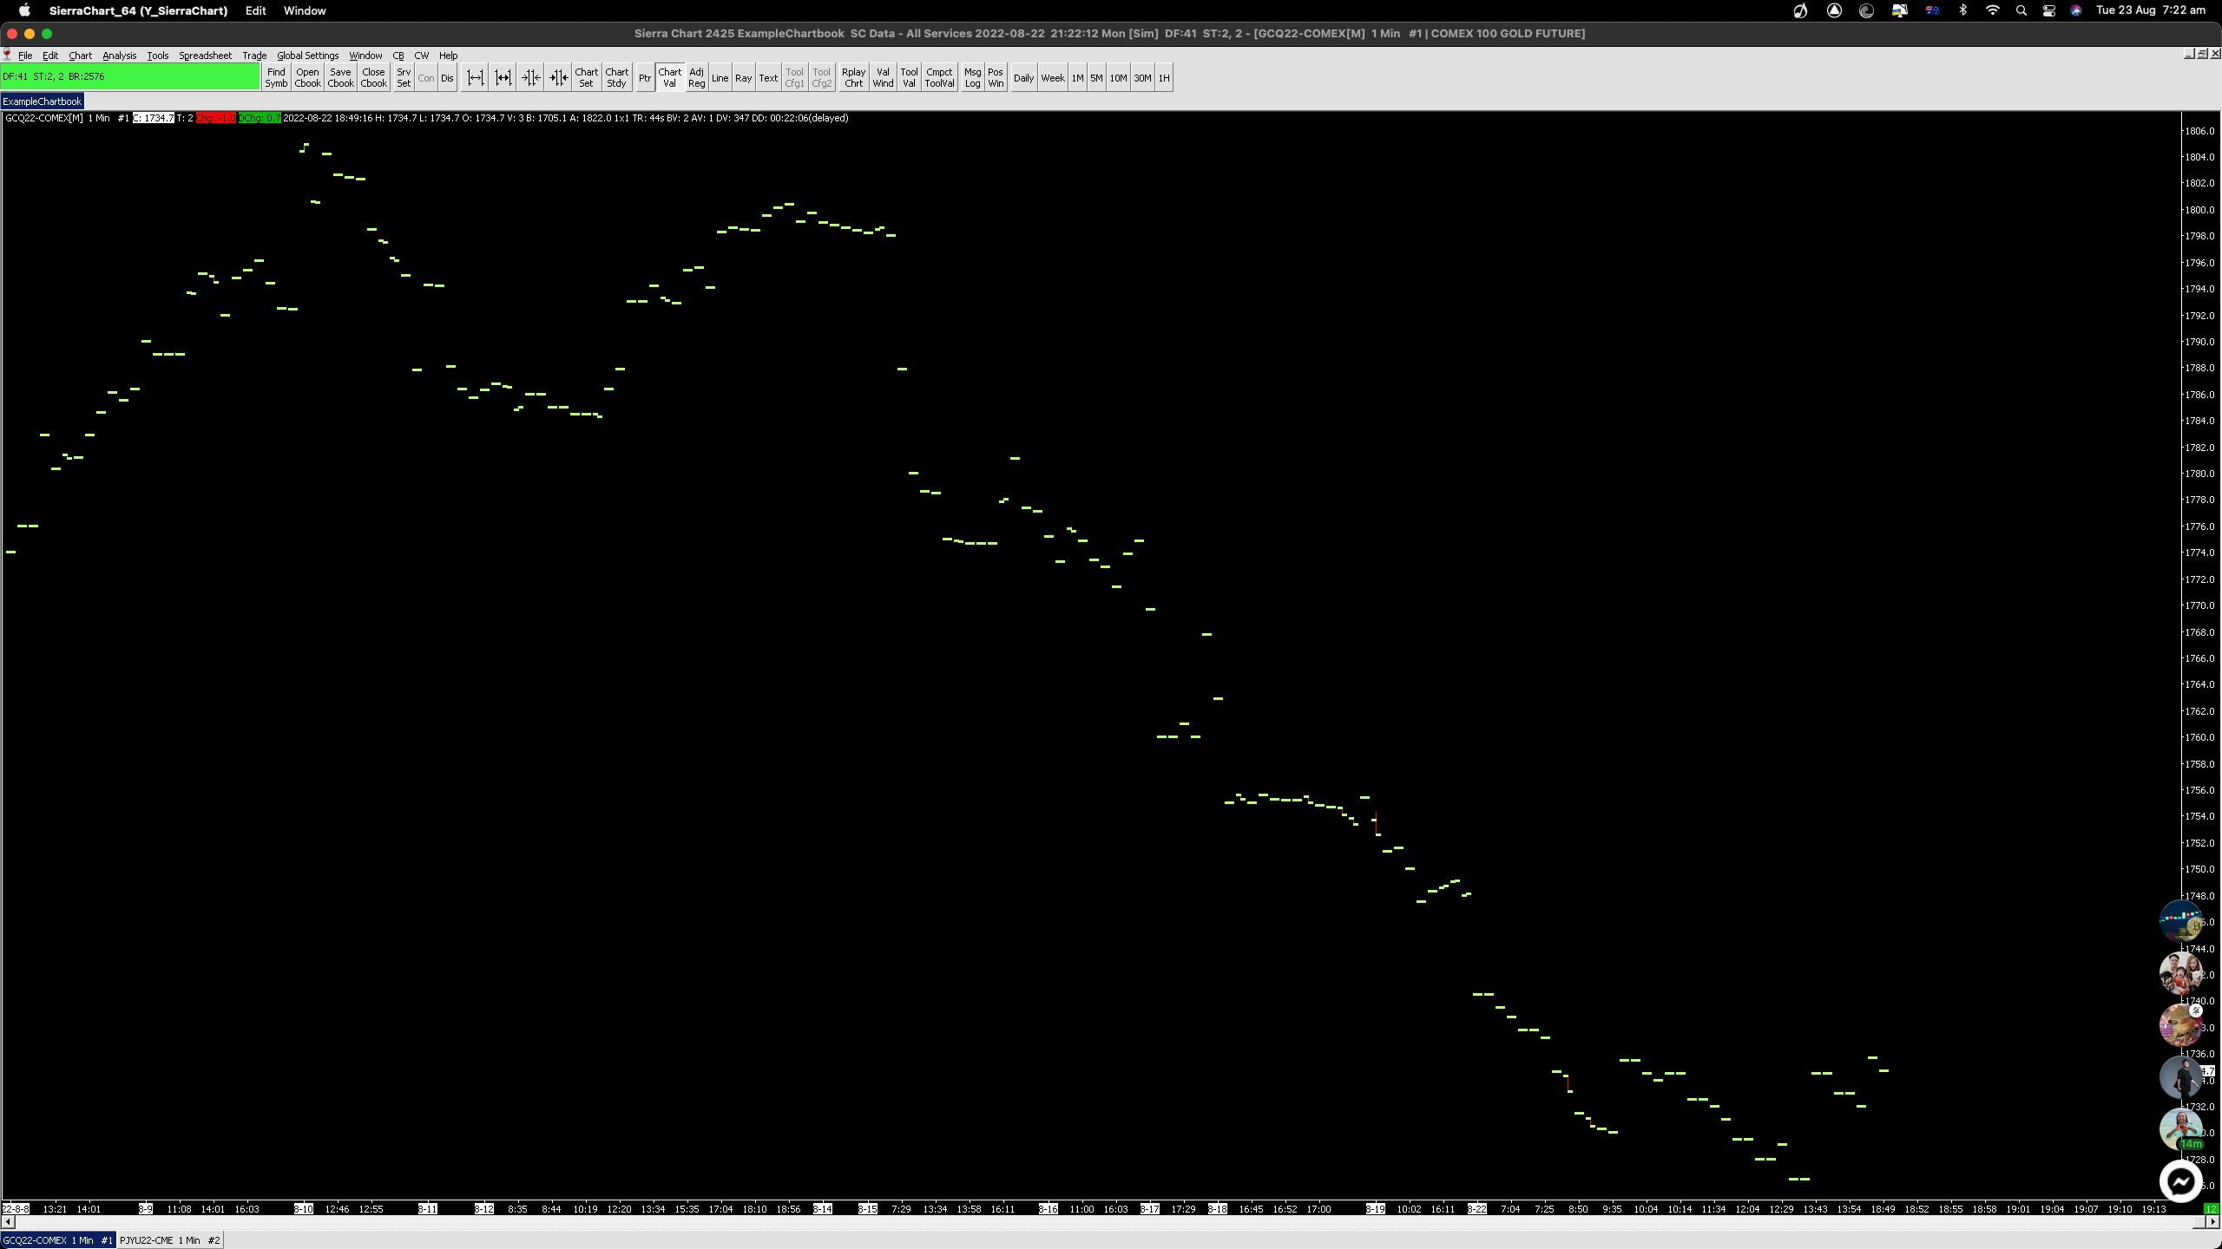The width and height of the screenshot is (2222, 1249).
Task: Click the horizontal scrollbar left arrow
Action: coord(8,1222)
